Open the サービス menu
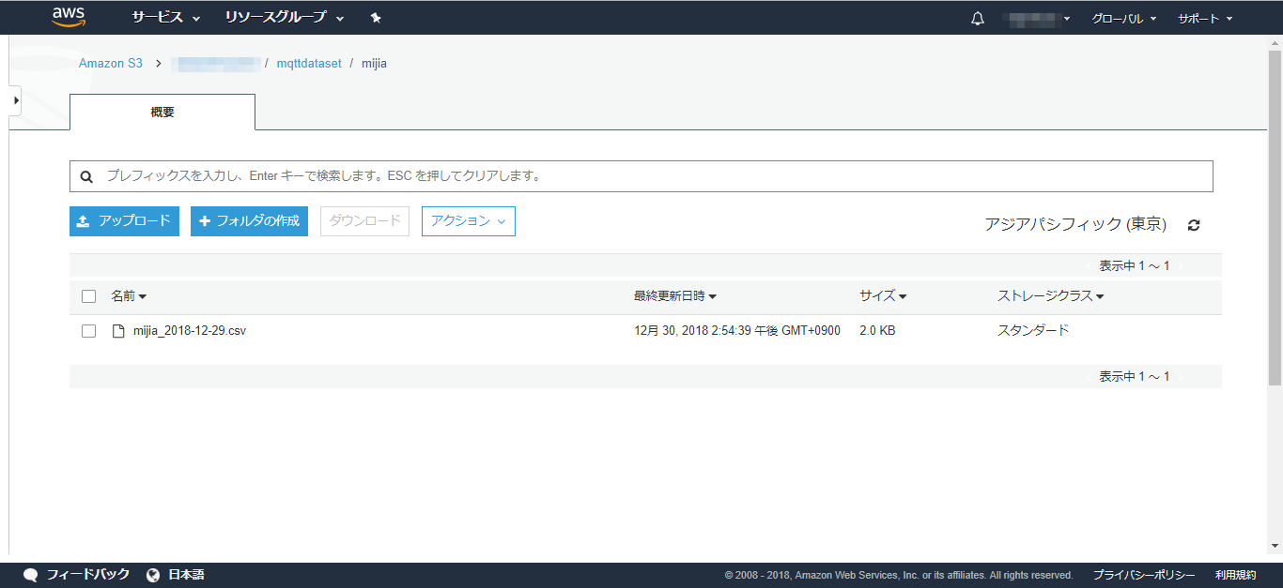The image size is (1283, 588). (160, 17)
